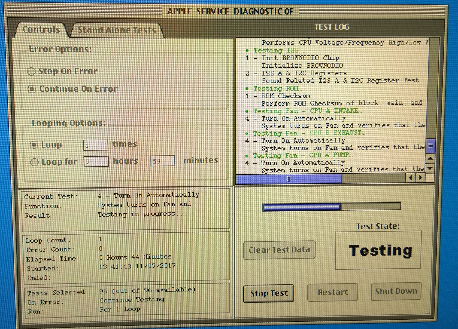Click the horizontal scrollbar thumb in test log
Image resolution: width=458 pixels, height=329 pixels.
[x=289, y=179]
